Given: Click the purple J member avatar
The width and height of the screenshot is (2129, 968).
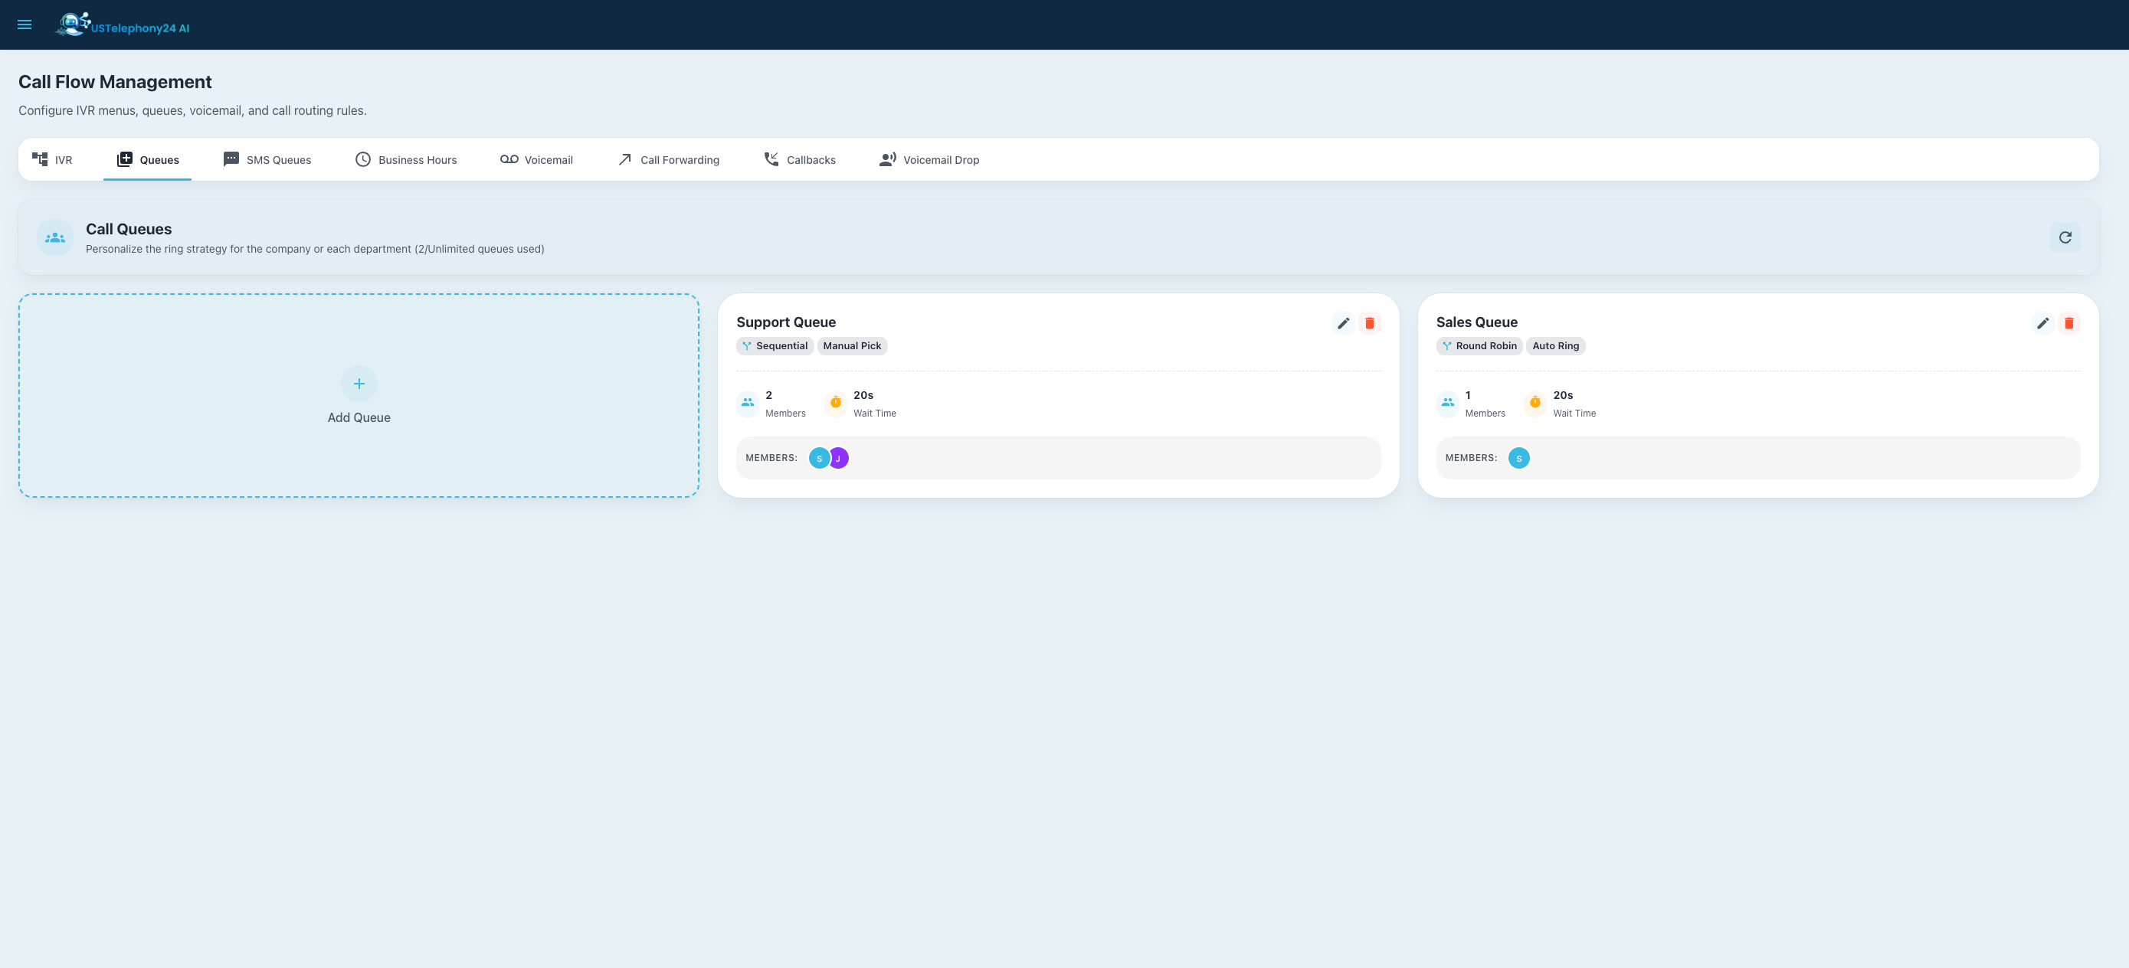Looking at the screenshot, I should click(x=839, y=459).
